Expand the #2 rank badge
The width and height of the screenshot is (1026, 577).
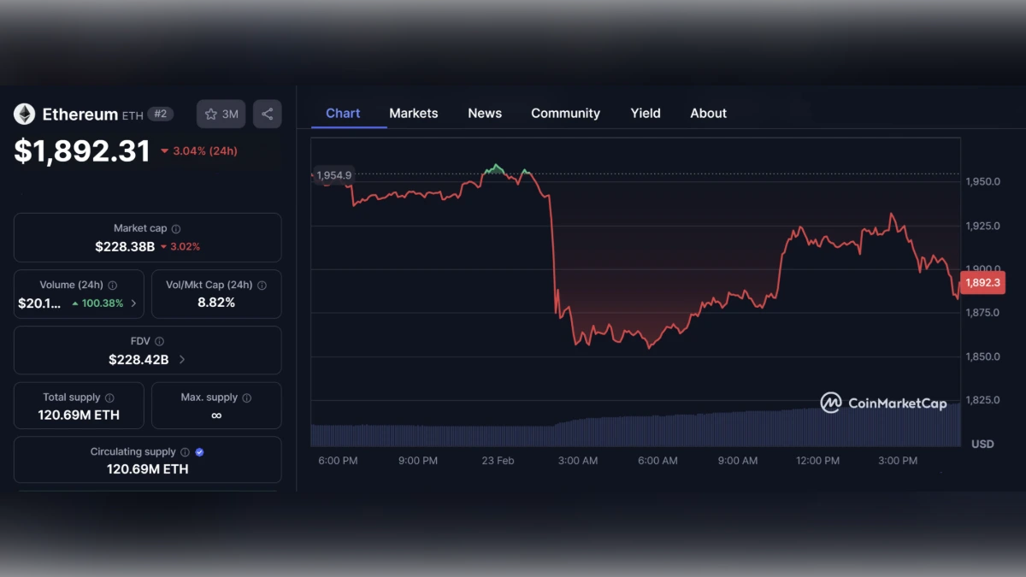tap(159, 114)
